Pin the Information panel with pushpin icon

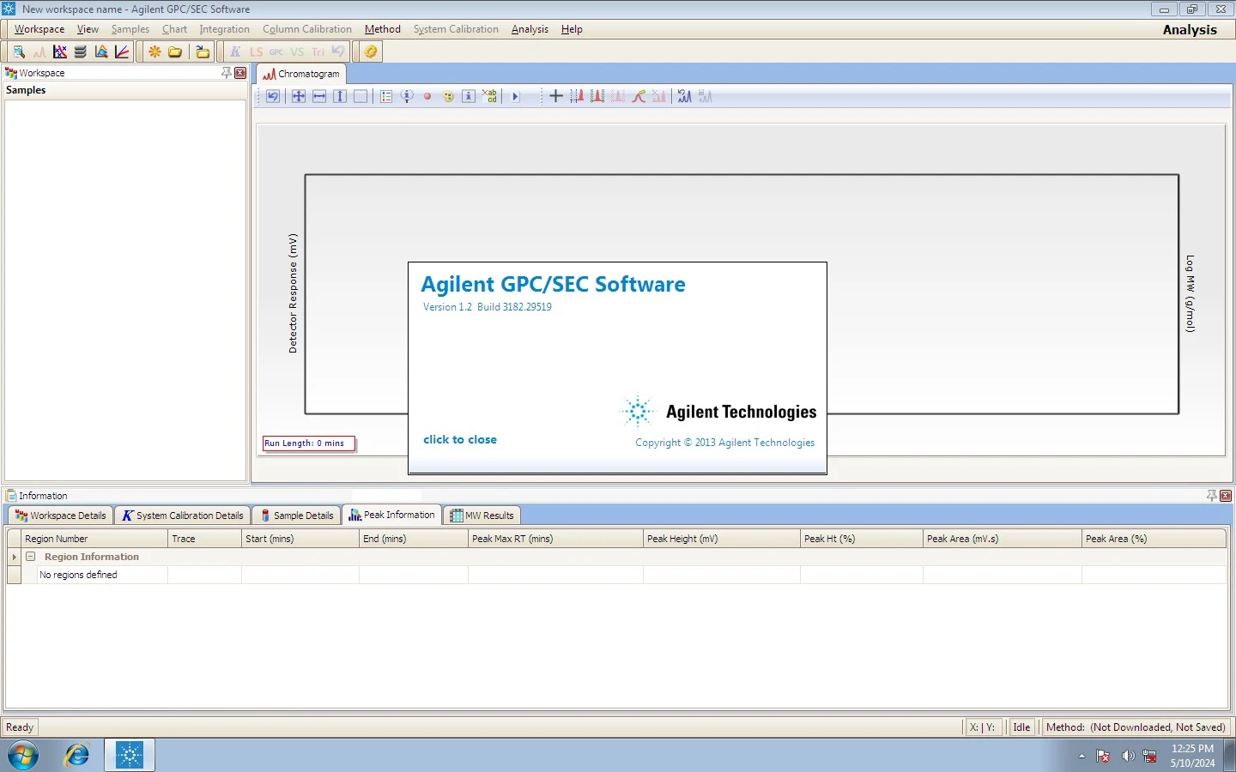1211,496
